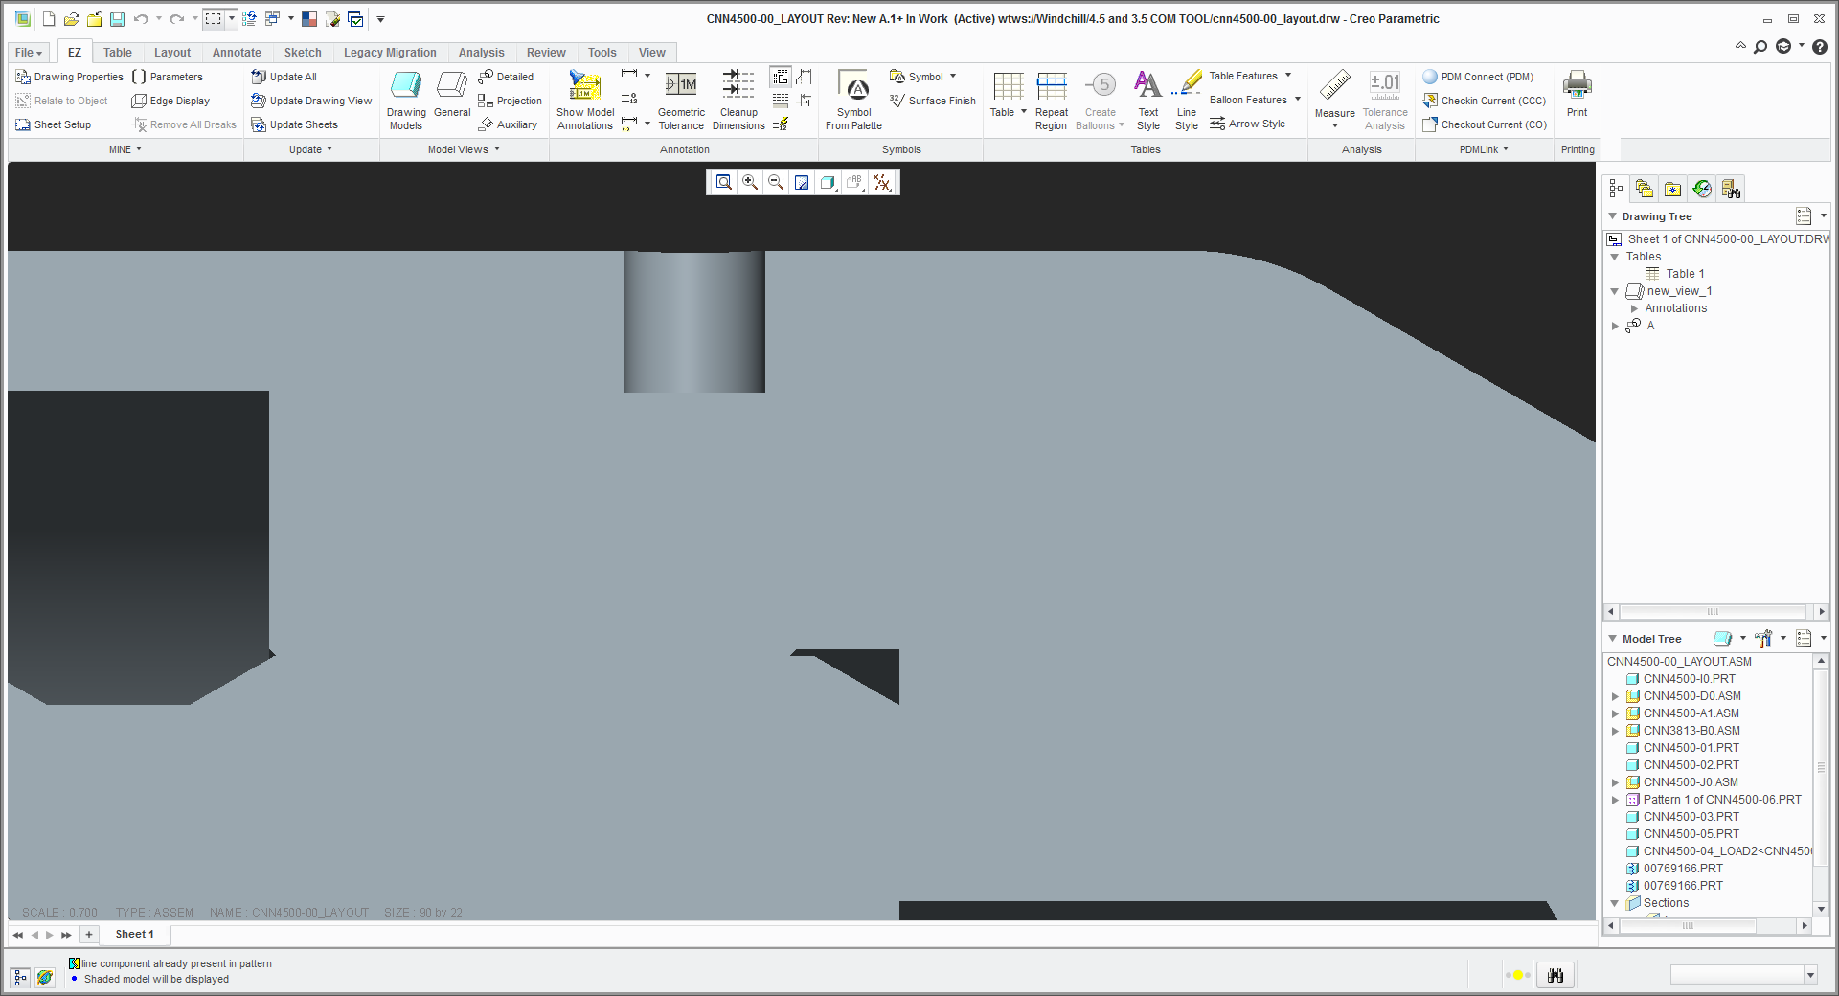Image resolution: width=1839 pixels, height=996 pixels.
Task: Click the Geometric Tolerance icon
Action: (x=681, y=99)
